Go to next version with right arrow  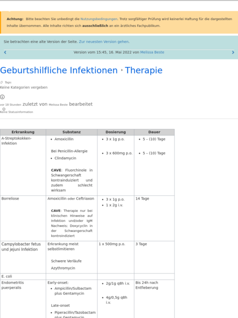(x=233, y=53)
